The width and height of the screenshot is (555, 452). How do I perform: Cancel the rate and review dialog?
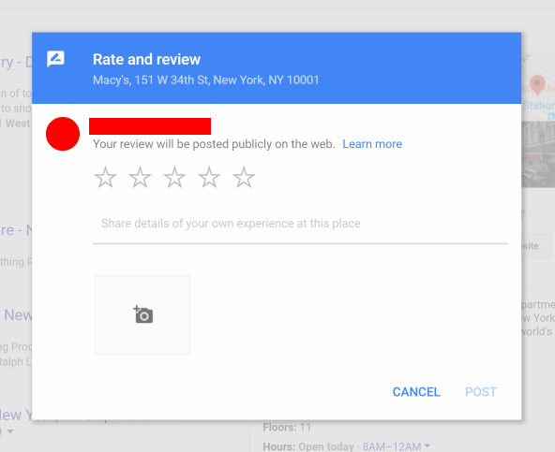coord(416,392)
